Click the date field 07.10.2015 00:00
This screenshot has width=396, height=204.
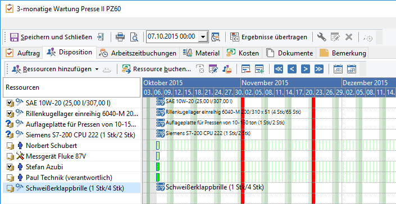pos(172,37)
